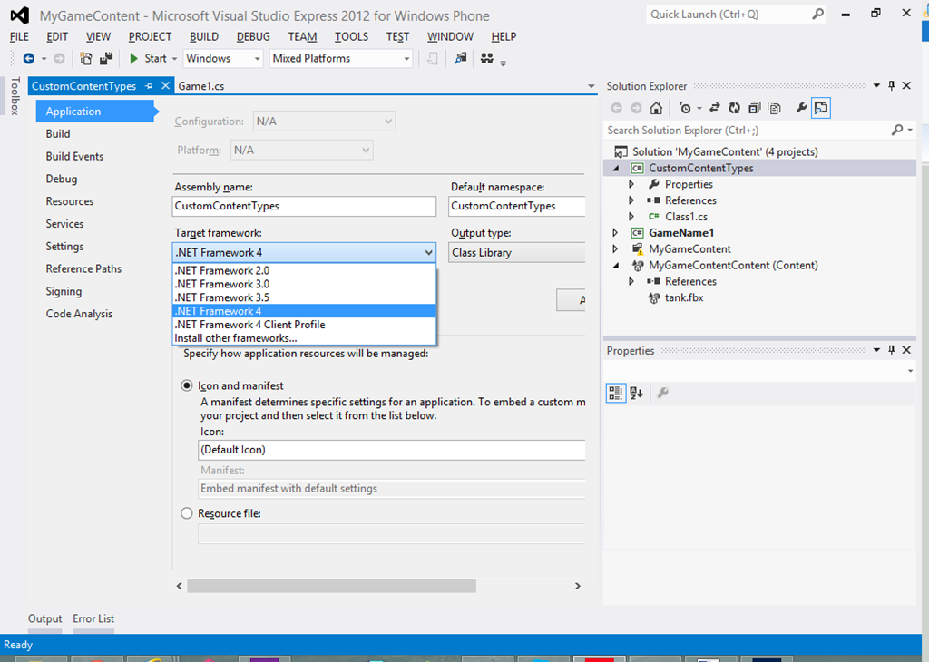This screenshot has width=929, height=662.
Task: Open the dropdown arrow next to Start
Action: pos(174,59)
